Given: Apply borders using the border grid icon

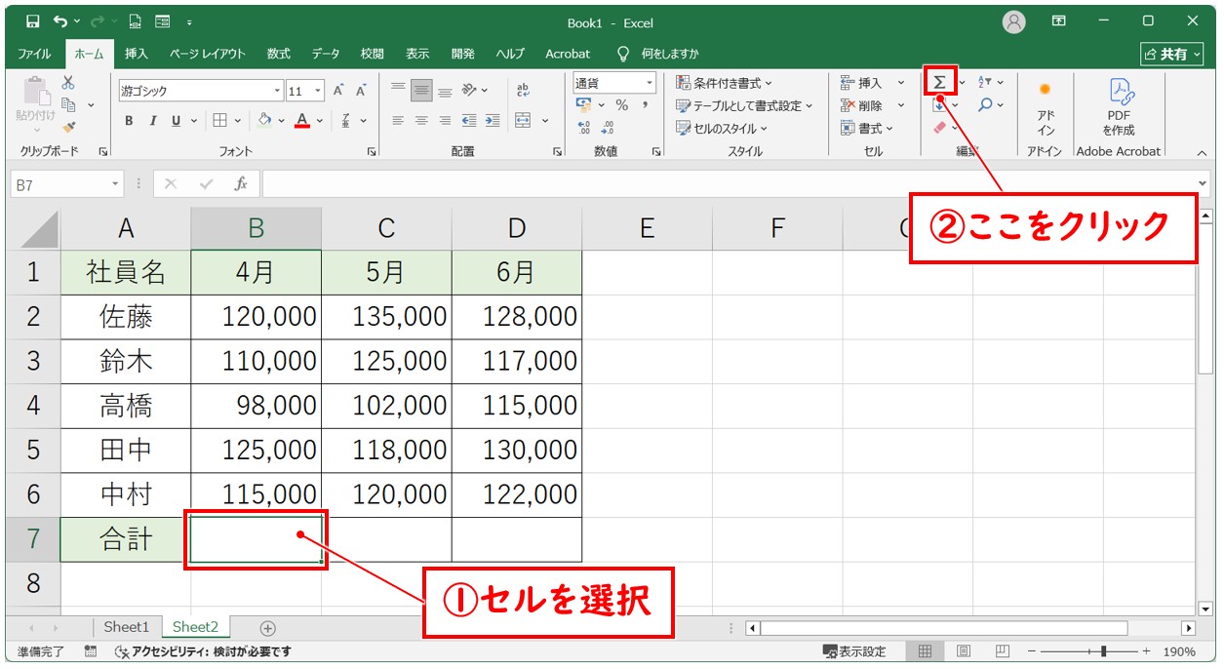Looking at the screenshot, I should point(219,121).
